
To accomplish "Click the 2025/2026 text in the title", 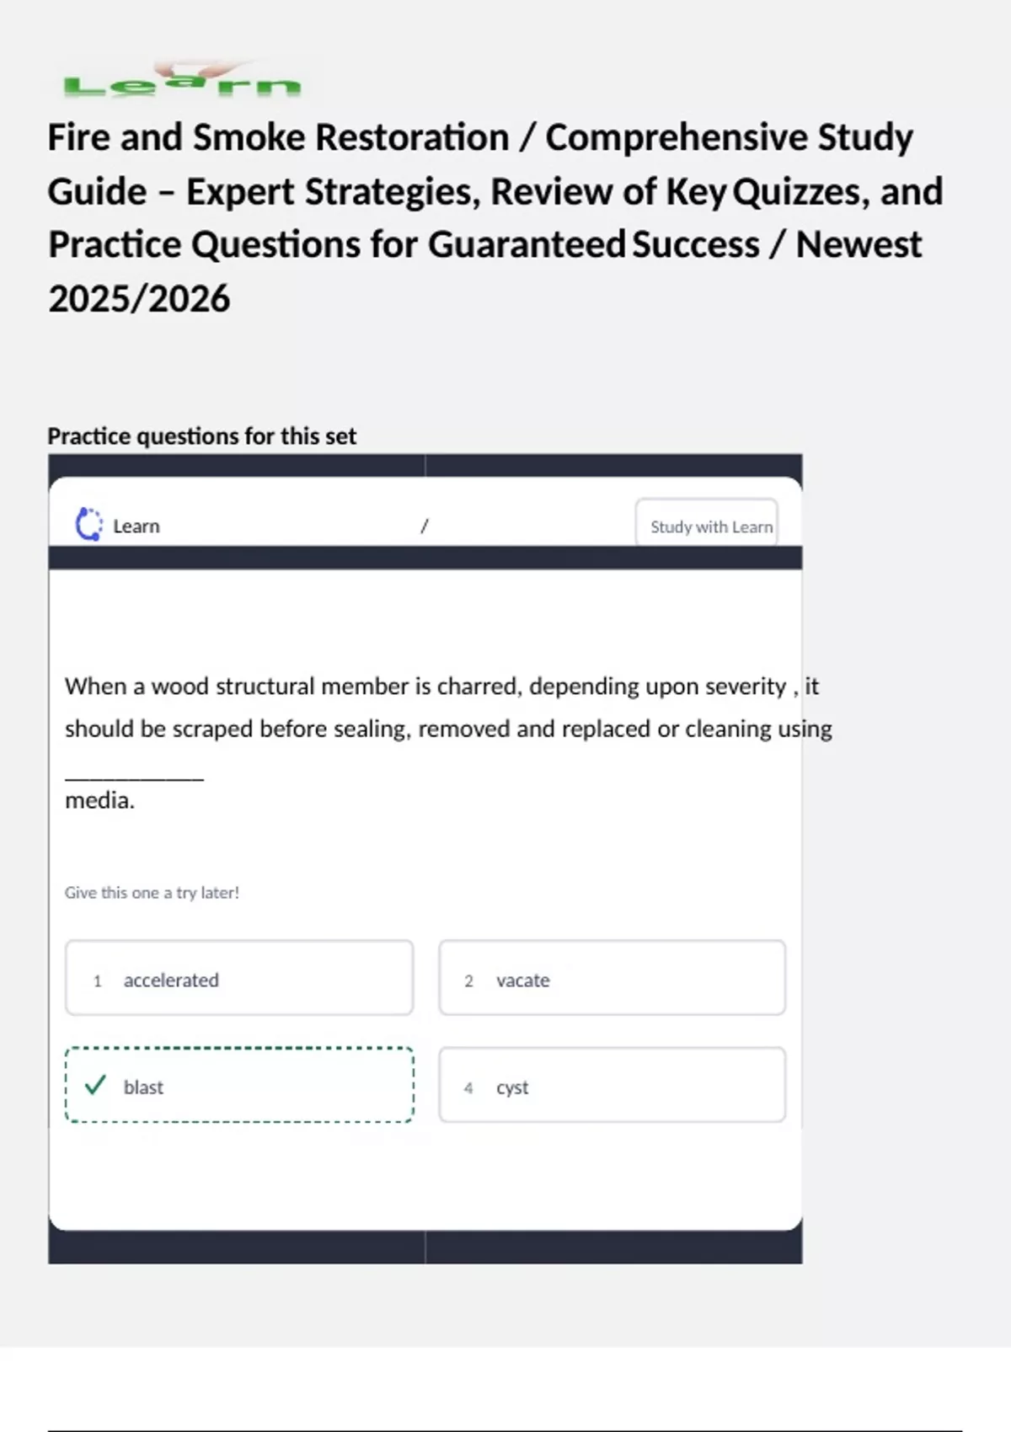I will pyautogui.click(x=139, y=299).
